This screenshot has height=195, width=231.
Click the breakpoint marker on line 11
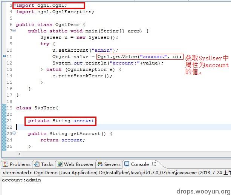(x=4, y=56)
